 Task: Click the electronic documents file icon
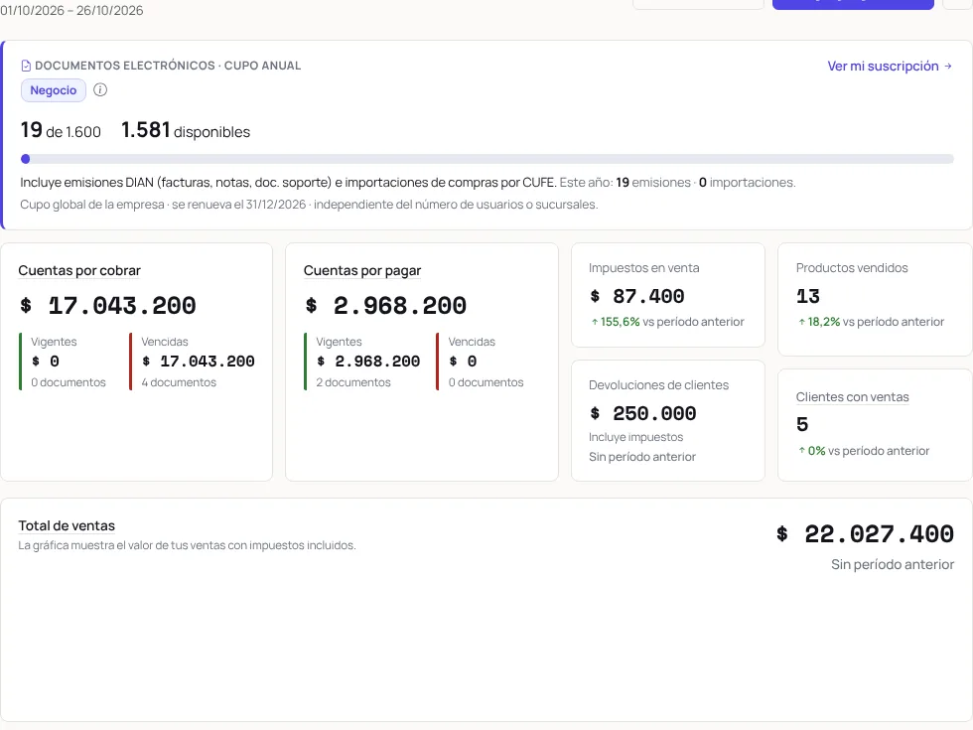[x=26, y=66]
